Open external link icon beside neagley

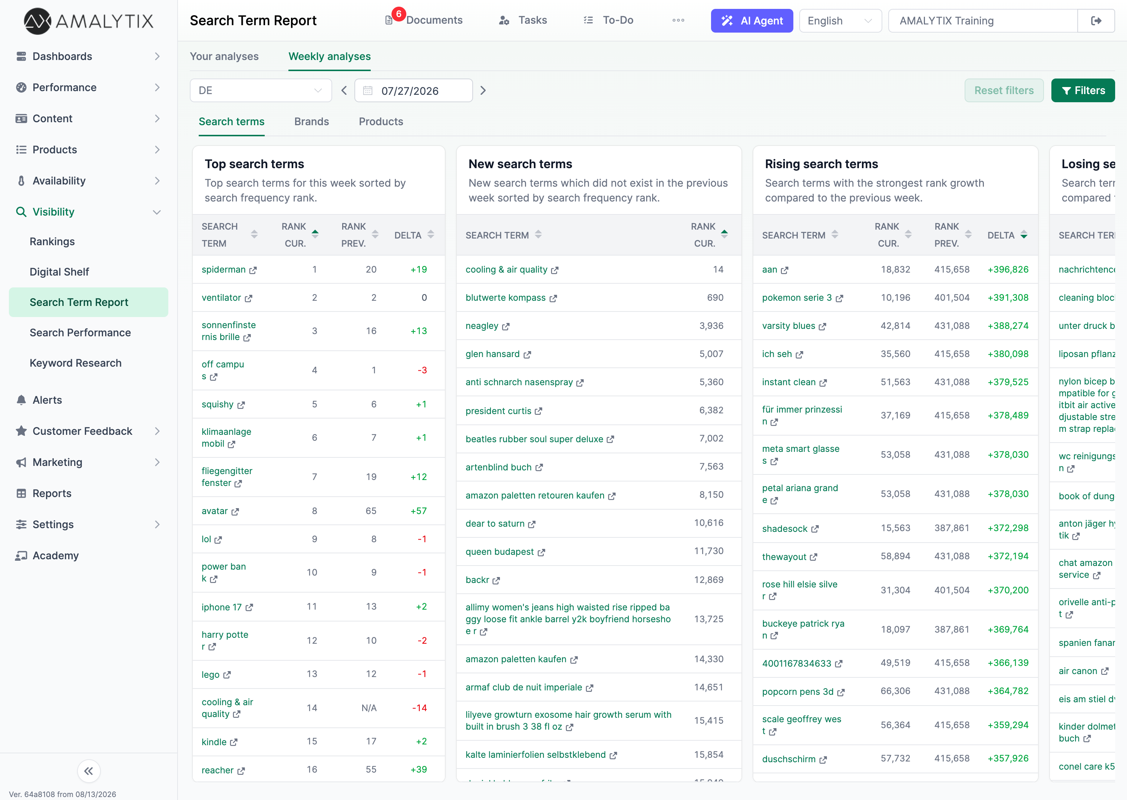click(506, 327)
